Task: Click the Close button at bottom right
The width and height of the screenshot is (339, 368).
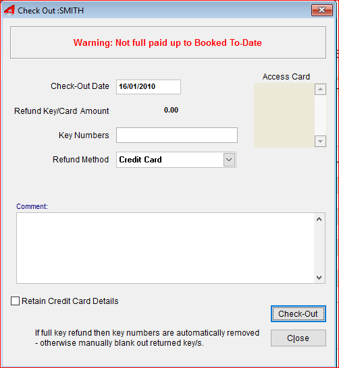Action: (x=298, y=338)
